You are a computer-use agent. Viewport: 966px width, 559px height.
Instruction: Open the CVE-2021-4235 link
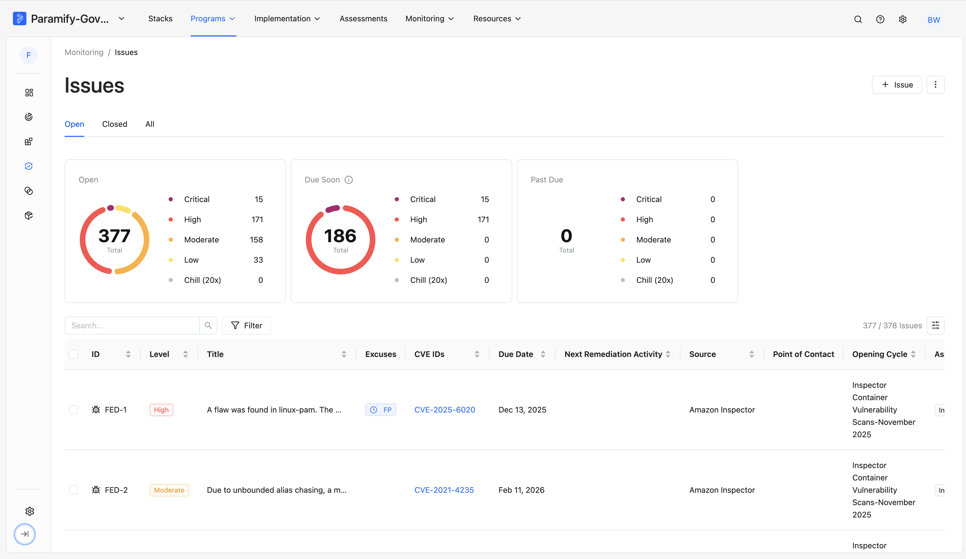(444, 490)
